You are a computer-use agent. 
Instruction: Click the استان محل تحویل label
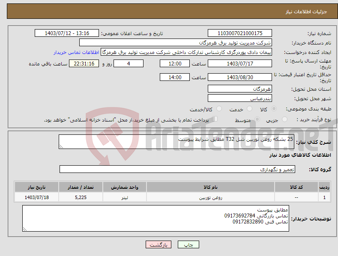pos(311,89)
